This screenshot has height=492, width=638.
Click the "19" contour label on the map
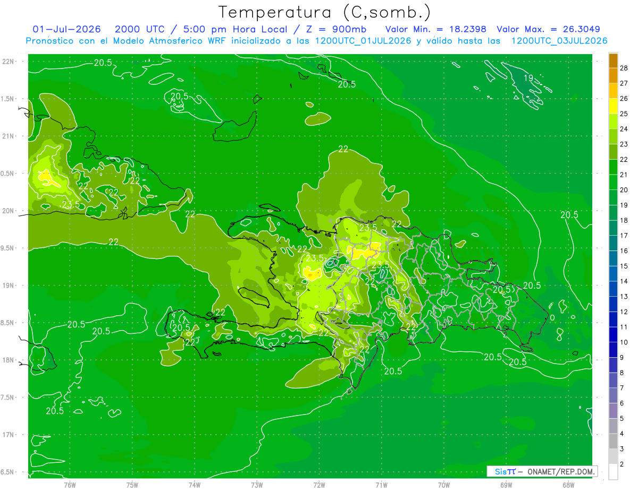coord(528,78)
